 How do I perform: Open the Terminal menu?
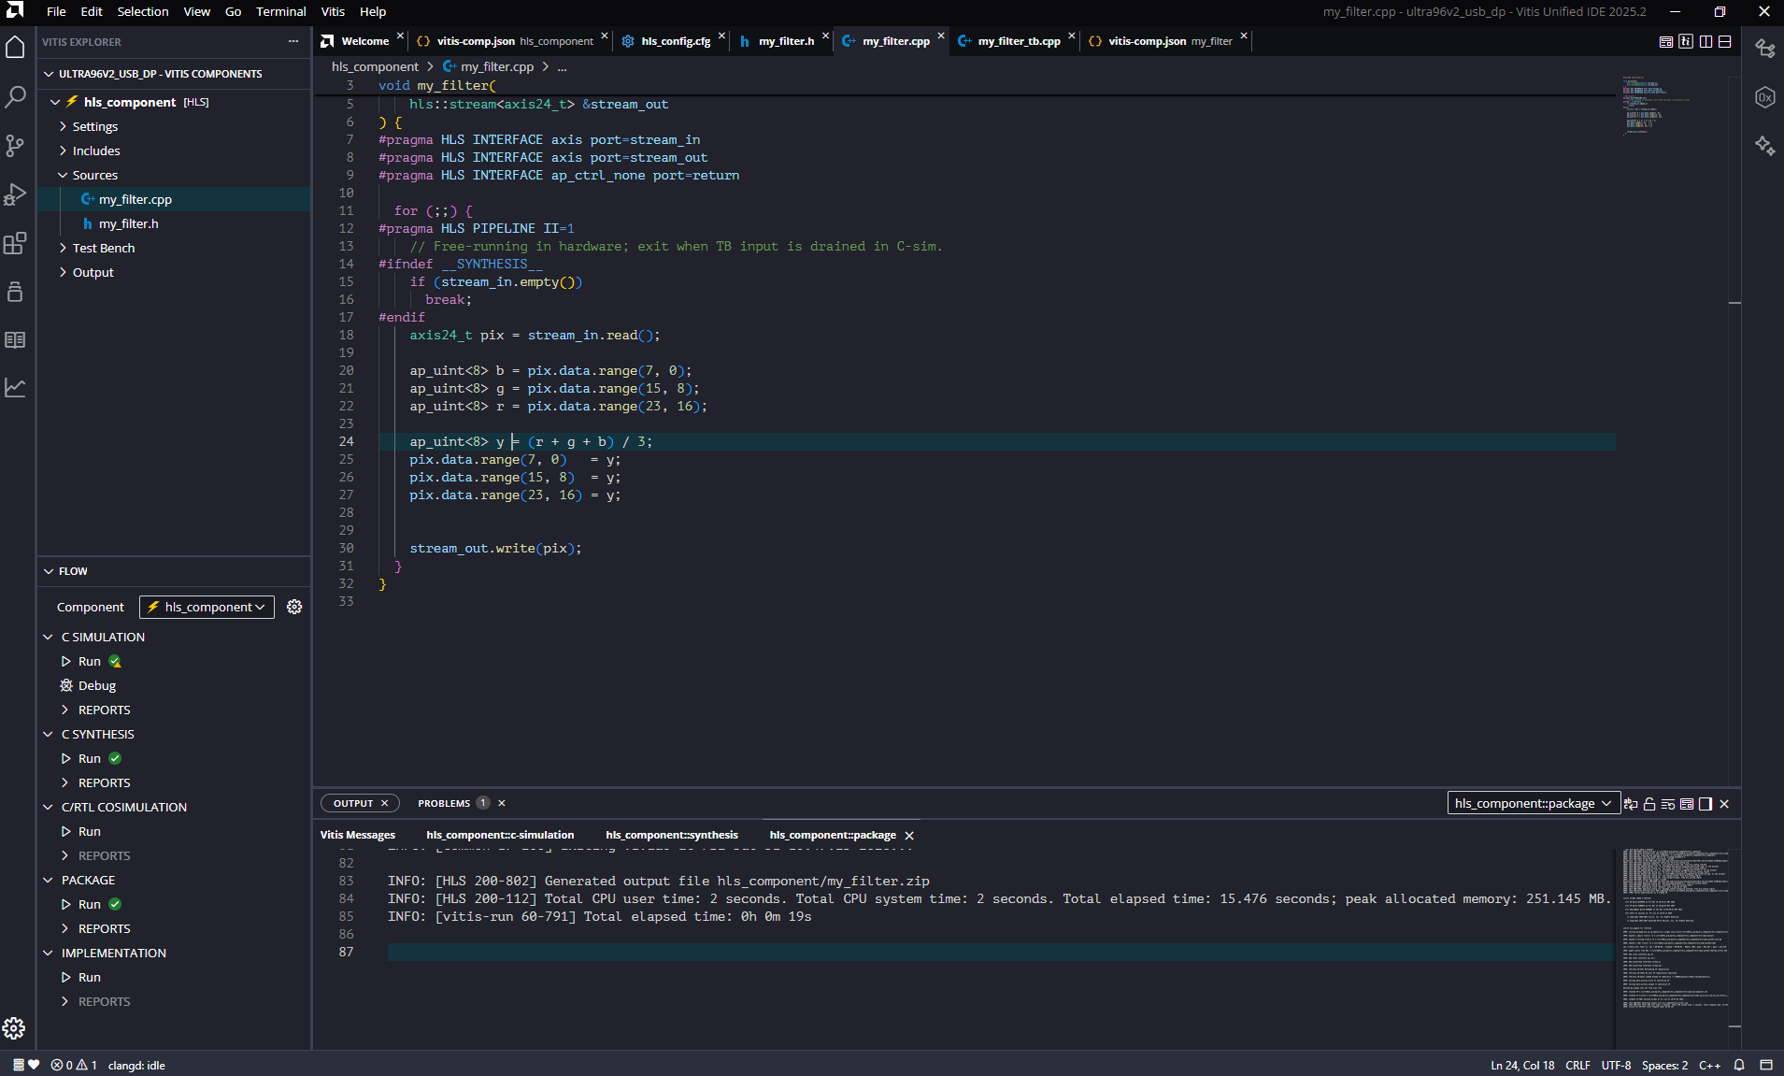coord(280,11)
